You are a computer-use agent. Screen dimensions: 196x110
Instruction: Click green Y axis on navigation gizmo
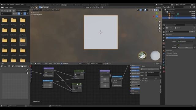coord(157,13)
